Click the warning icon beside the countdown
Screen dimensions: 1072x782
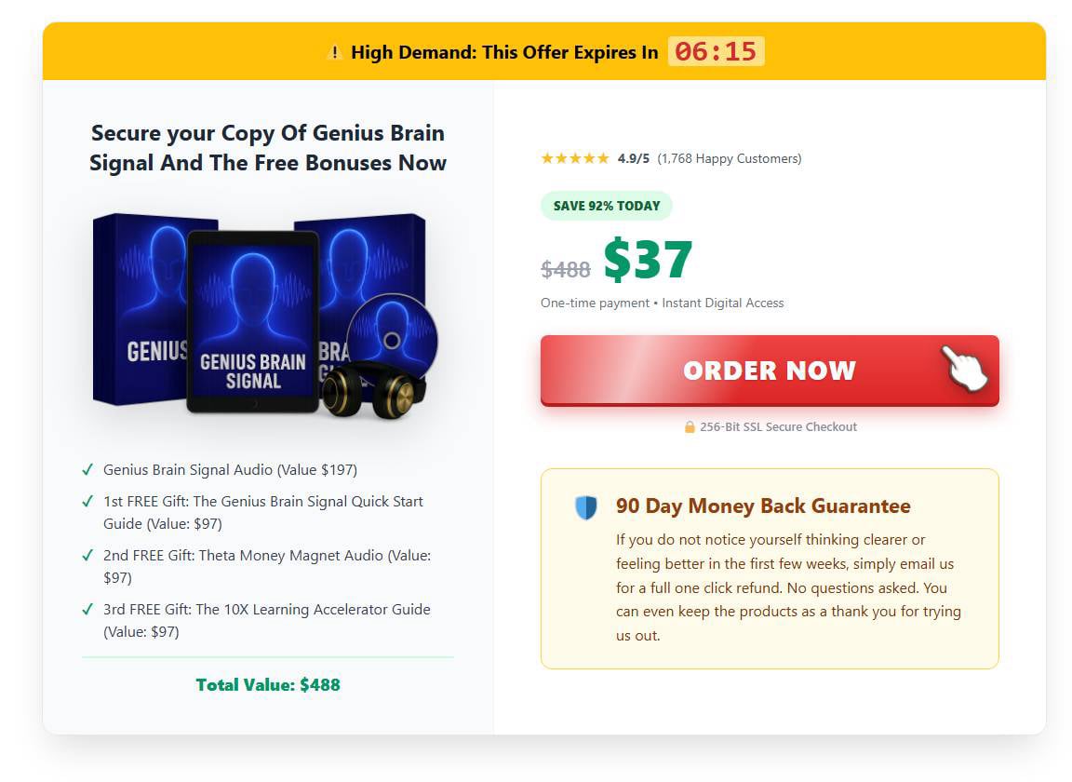pyautogui.click(x=335, y=52)
